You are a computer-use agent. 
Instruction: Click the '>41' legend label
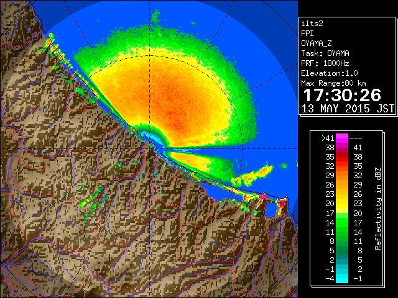tap(328, 138)
